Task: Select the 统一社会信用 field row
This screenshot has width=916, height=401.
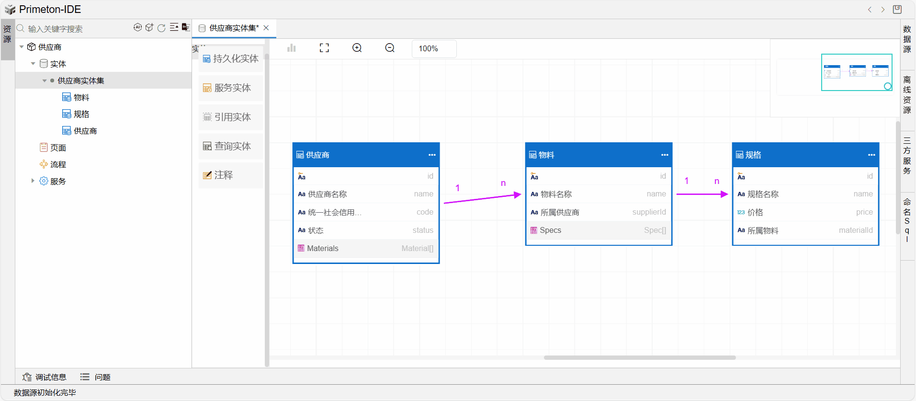Action: click(366, 212)
